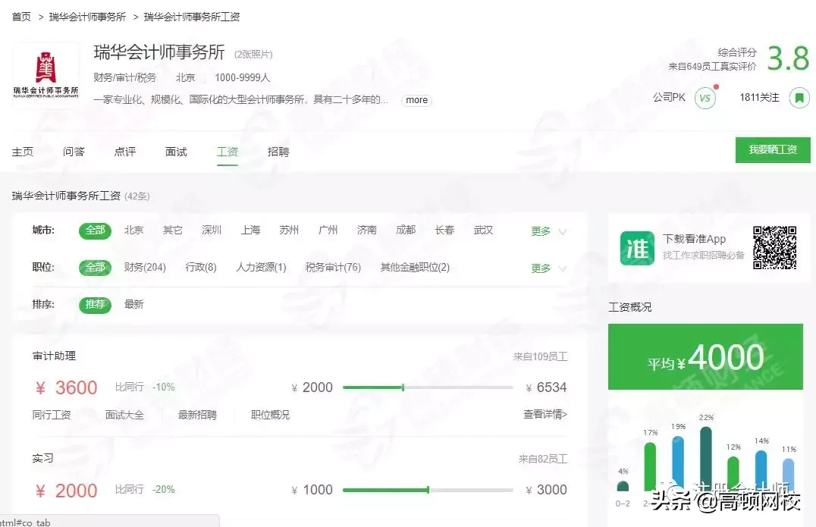This screenshot has height=527, width=816.
Task: Expand the 城市 更多 dropdown
Action: point(541,231)
